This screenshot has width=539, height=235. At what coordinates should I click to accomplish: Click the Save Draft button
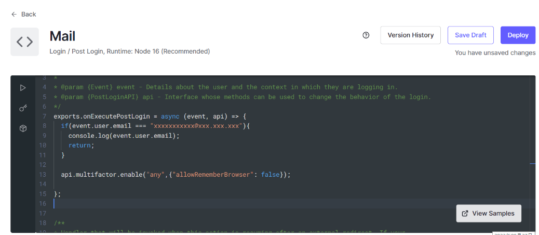click(470, 35)
